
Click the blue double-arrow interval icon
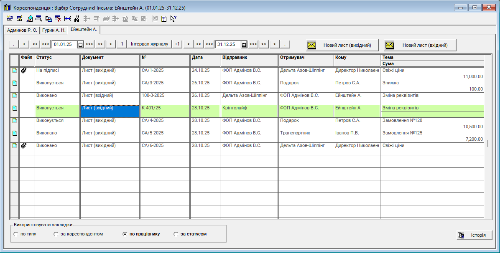[67, 18]
